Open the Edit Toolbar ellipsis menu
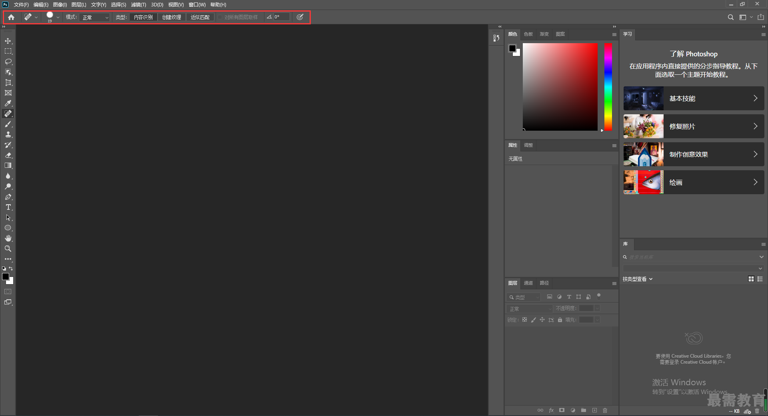Image resolution: width=768 pixels, height=416 pixels. 8,259
